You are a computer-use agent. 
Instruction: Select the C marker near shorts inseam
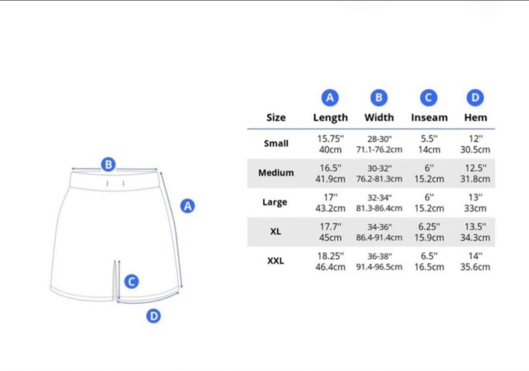point(132,282)
